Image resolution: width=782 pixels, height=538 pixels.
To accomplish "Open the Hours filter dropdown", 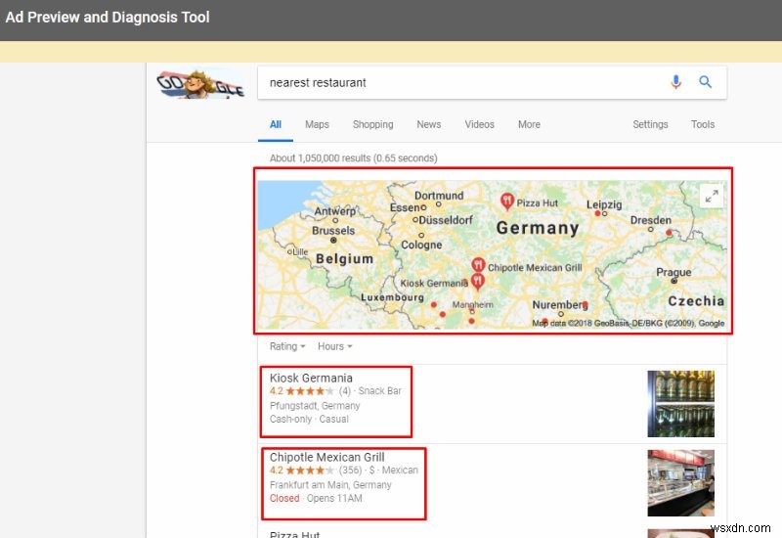I will tap(334, 346).
